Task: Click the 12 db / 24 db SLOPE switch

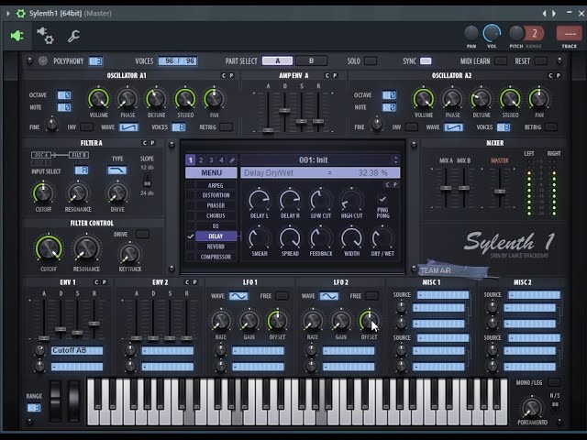Action: [147, 180]
